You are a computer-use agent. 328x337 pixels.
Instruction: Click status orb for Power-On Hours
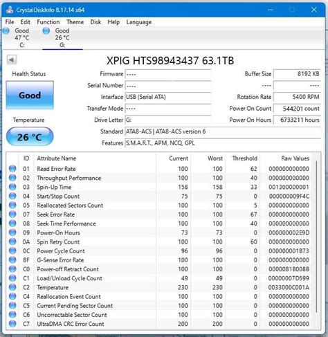click(x=12, y=233)
